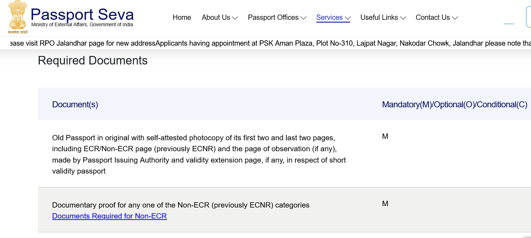
Task: Expand the chevron next to Passport Offices
Action: pyautogui.click(x=303, y=18)
